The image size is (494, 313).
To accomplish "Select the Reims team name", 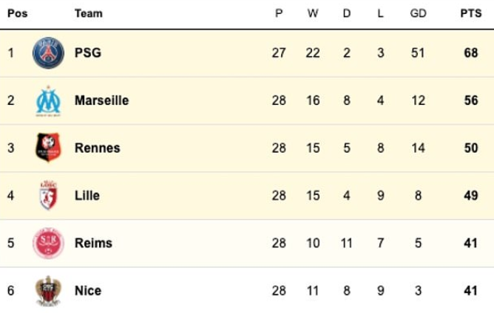I will [94, 243].
